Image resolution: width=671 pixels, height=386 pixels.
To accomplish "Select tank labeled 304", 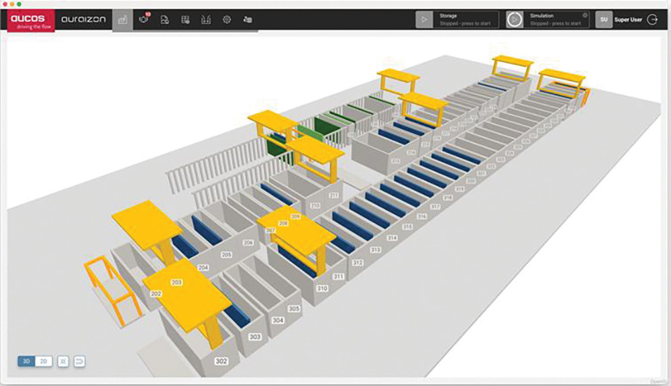I will (278, 320).
